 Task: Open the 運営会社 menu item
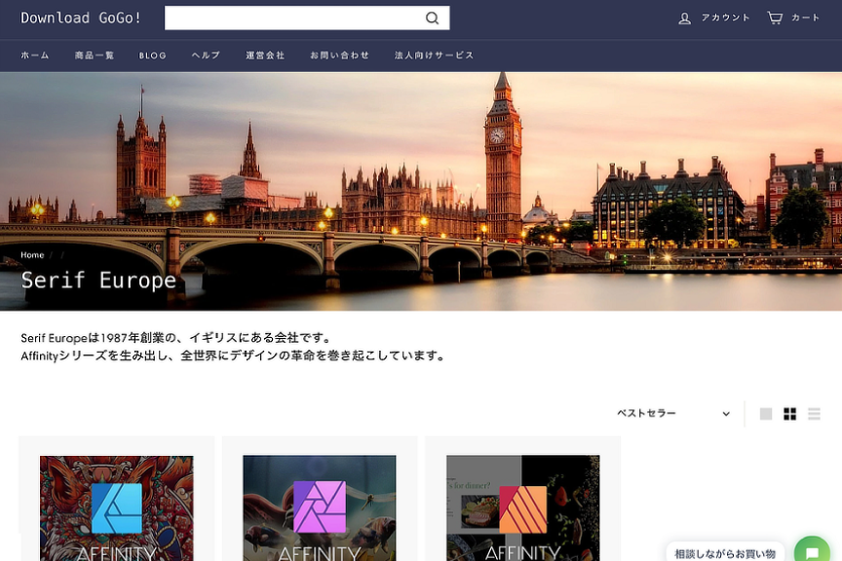tap(265, 56)
